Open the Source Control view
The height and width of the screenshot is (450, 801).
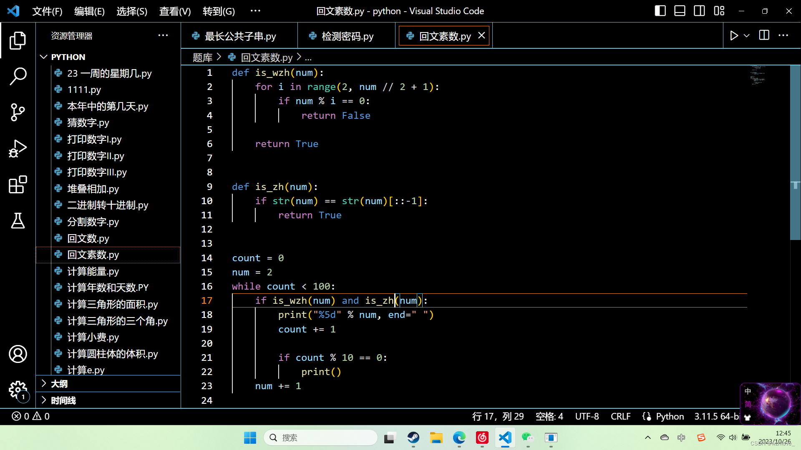(x=18, y=112)
